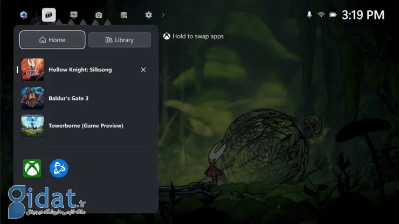Click the battery status icon
This screenshot has height=224, width=399.
point(333,15)
